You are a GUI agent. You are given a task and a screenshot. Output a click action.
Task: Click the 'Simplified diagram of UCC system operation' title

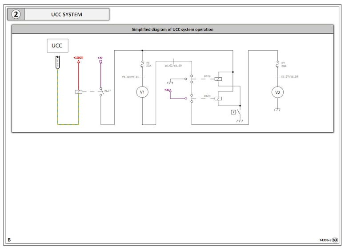tap(172, 29)
